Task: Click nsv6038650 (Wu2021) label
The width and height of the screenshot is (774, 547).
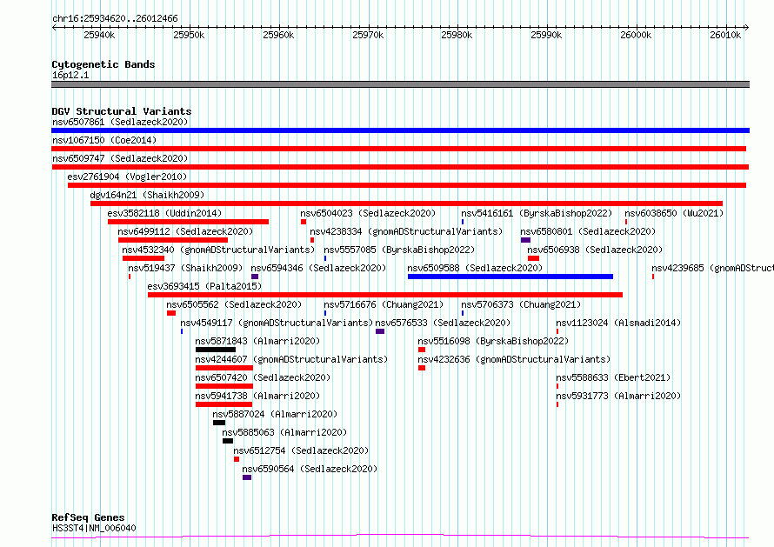Action: [674, 213]
